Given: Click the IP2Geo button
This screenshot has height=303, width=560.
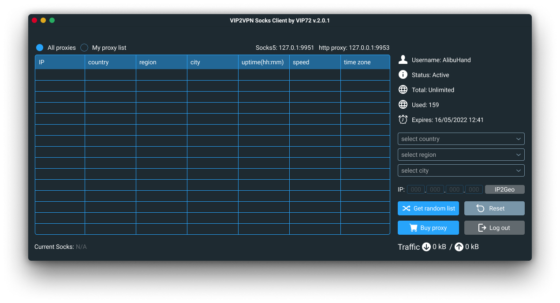Looking at the screenshot, I should [505, 189].
